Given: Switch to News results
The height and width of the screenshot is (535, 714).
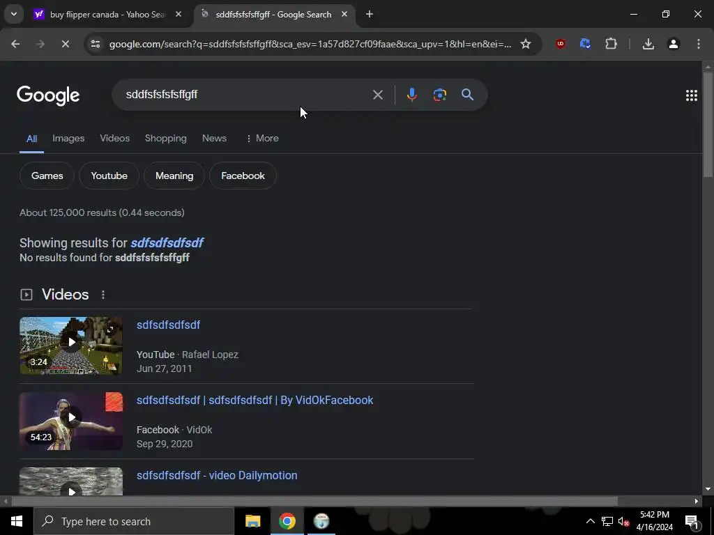Looking at the screenshot, I should tap(214, 139).
